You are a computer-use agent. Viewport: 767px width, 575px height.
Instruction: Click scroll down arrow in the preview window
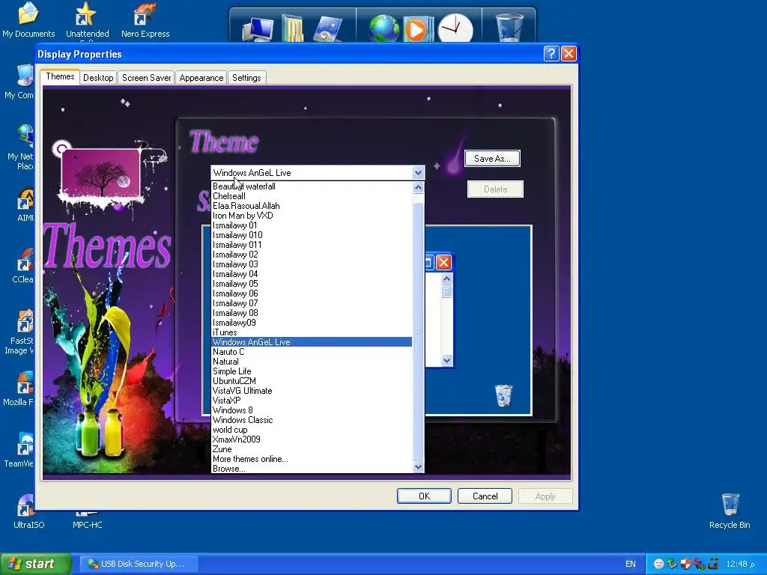(x=446, y=360)
